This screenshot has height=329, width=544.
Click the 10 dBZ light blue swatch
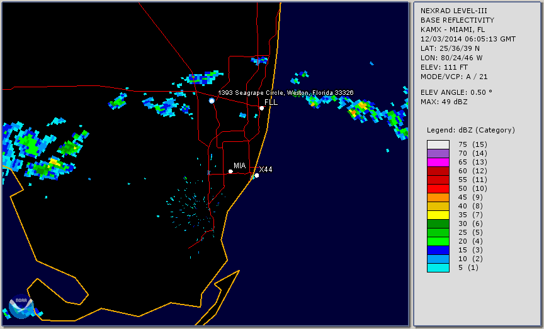[438, 259]
